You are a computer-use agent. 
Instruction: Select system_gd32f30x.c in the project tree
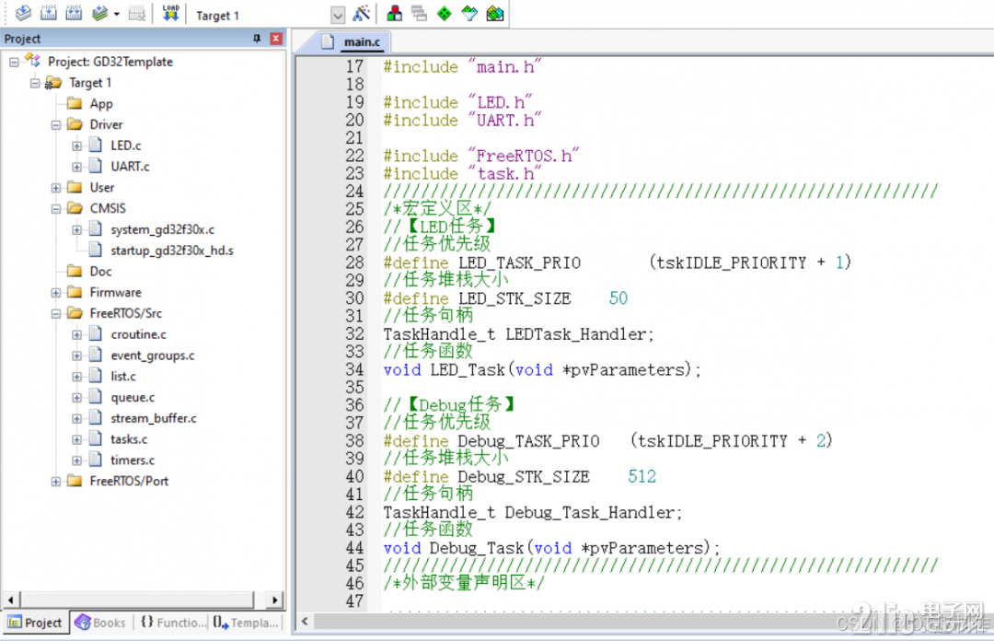coord(162,229)
